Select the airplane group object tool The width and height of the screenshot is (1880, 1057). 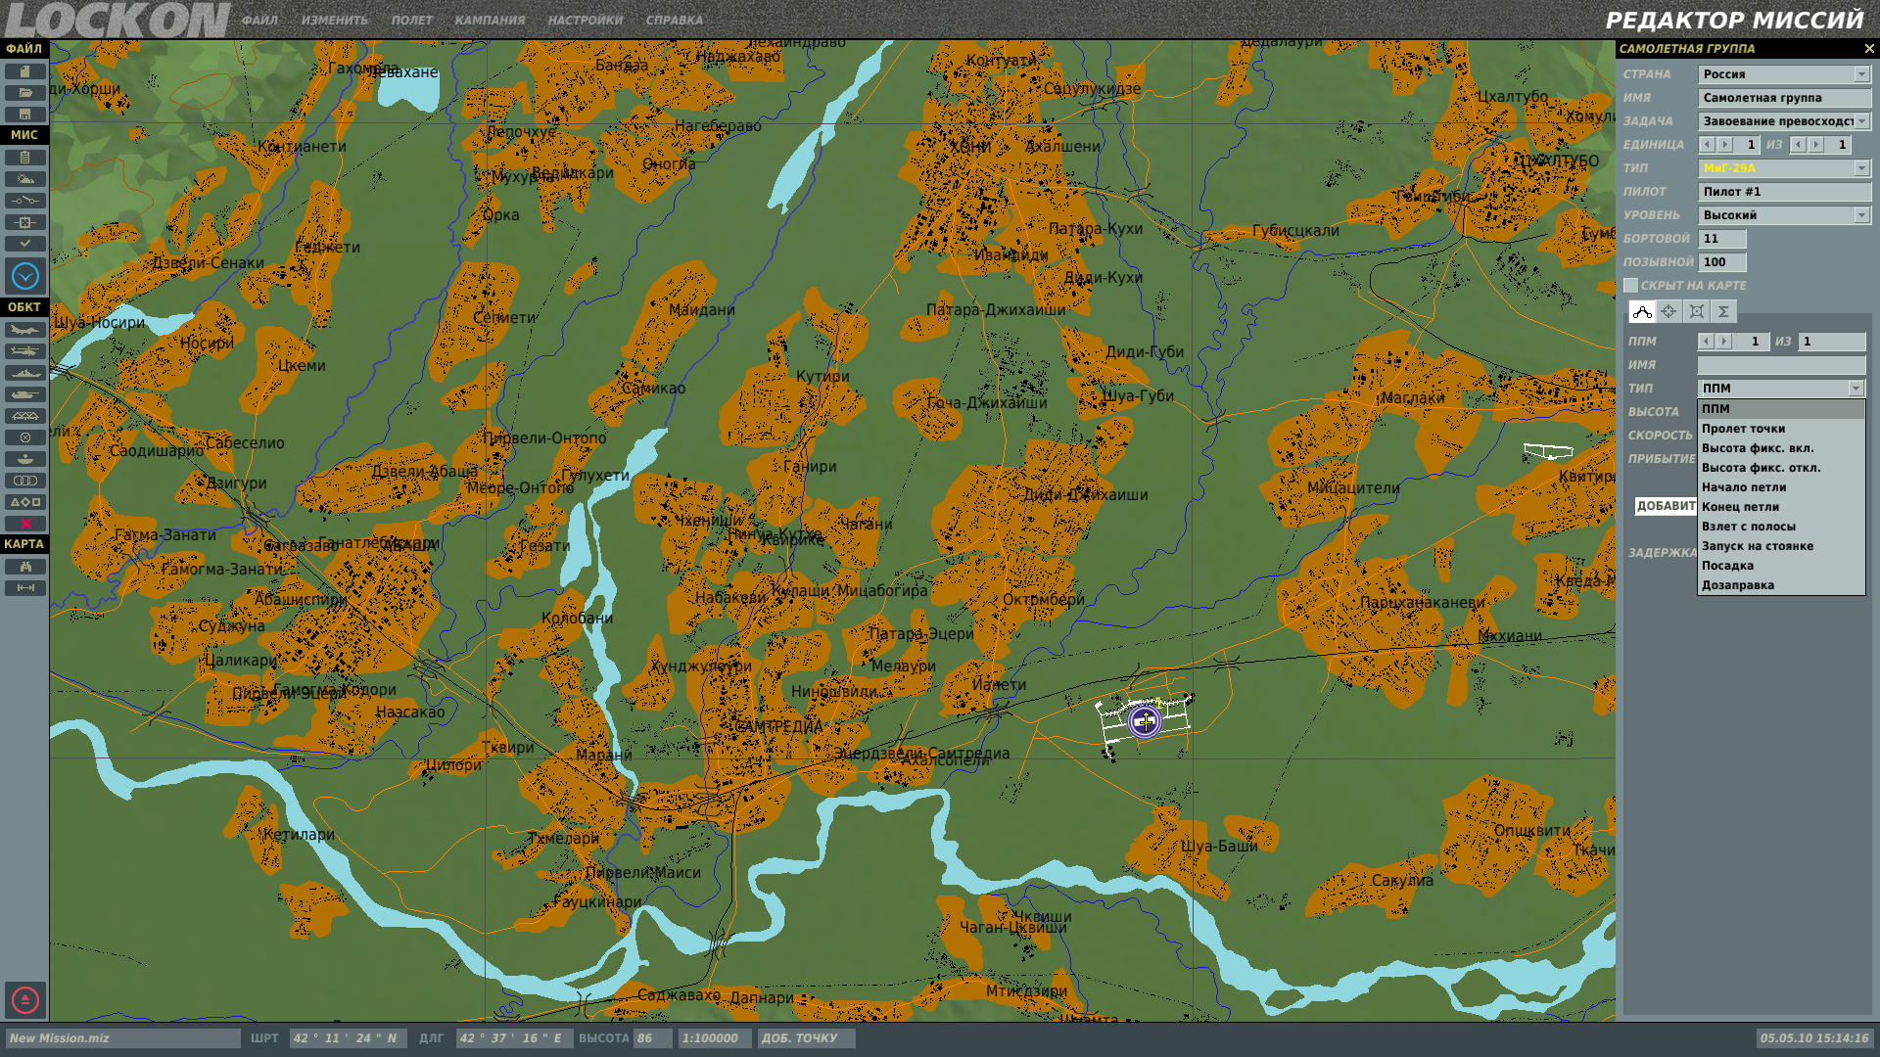pyautogui.click(x=25, y=330)
